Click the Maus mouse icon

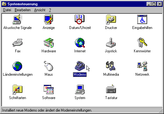pos(49,66)
